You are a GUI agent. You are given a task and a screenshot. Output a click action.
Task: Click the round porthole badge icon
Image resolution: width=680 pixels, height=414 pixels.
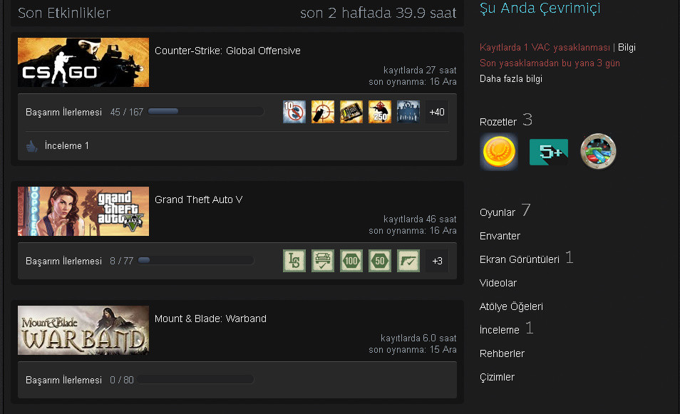click(x=599, y=151)
